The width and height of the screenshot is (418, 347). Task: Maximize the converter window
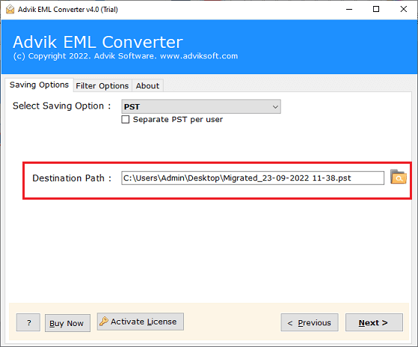pyautogui.click(x=376, y=9)
